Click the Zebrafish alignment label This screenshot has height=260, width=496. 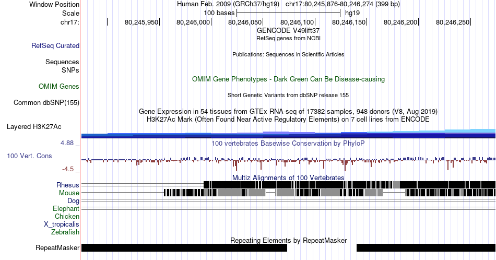click(65, 232)
